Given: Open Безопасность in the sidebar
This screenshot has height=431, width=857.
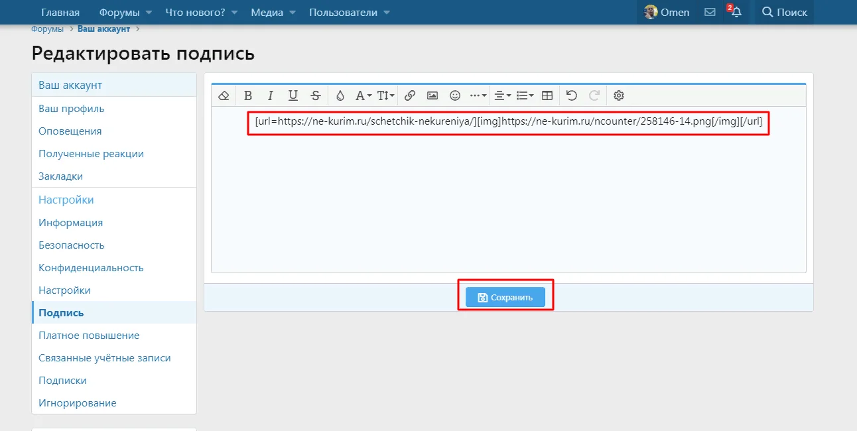Looking at the screenshot, I should coord(114,245).
